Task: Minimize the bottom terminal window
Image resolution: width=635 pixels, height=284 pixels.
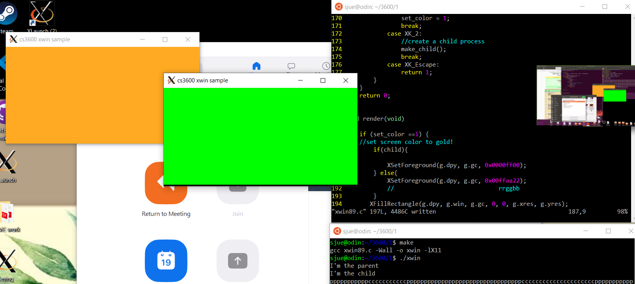Action: point(586,231)
